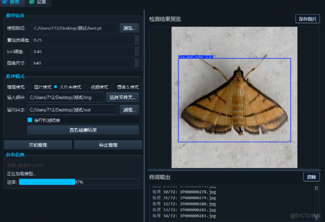Click the 检测结果预览 heading

(165, 19)
